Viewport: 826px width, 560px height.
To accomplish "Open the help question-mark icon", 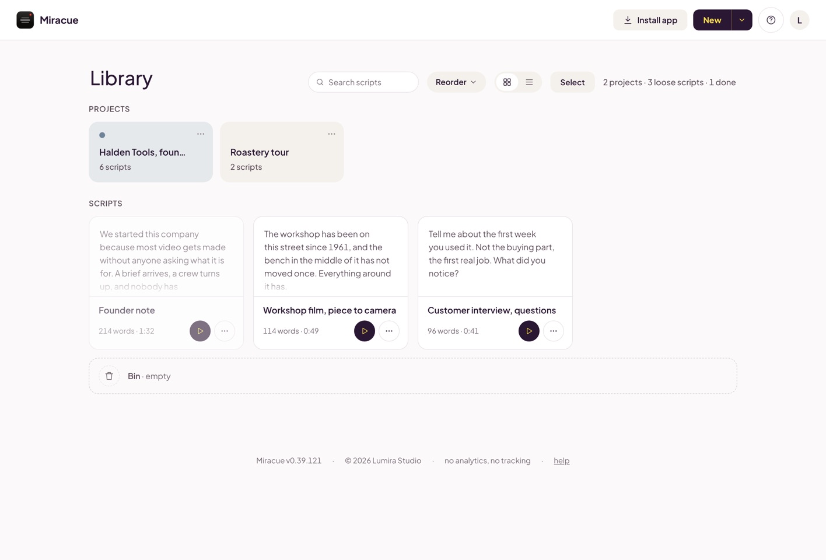I will coord(771,20).
